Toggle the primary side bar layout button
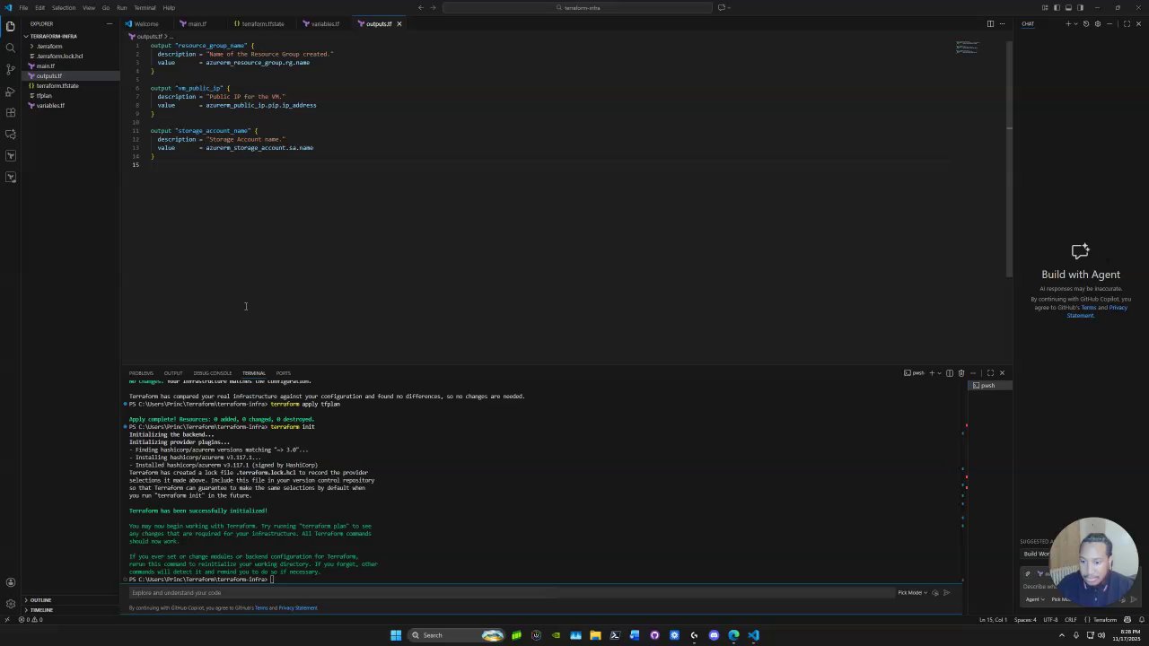Image resolution: width=1149 pixels, height=646 pixels. (x=1057, y=8)
